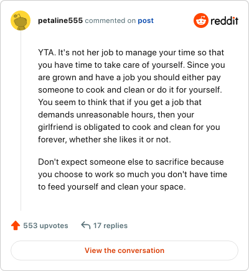The height and width of the screenshot is (271, 249).
Task: Click the orange upvote arrow icon
Action: pyautogui.click(x=16, y=226)
